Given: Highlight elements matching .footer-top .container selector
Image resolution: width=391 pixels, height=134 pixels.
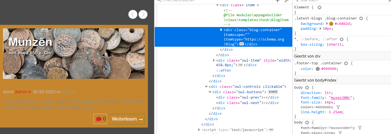Looking at the screenshot, I should [x=346, y=63].
